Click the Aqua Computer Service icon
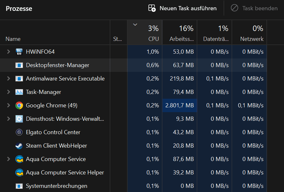This screenshot has width=284, height=192. (x=19, y=159)
